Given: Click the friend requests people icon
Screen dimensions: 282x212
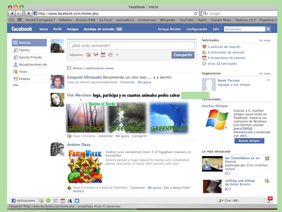Looking at the screenshot, I should [x=204, y=52].
